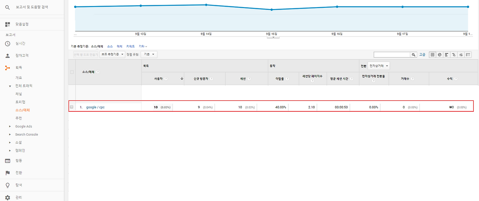
Task: Open the 잠재고객 person icon
Action: [x=7, y=56]
